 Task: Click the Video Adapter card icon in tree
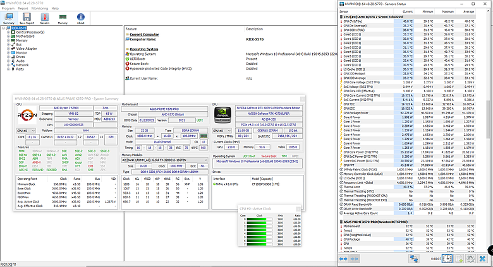[13, 49]
